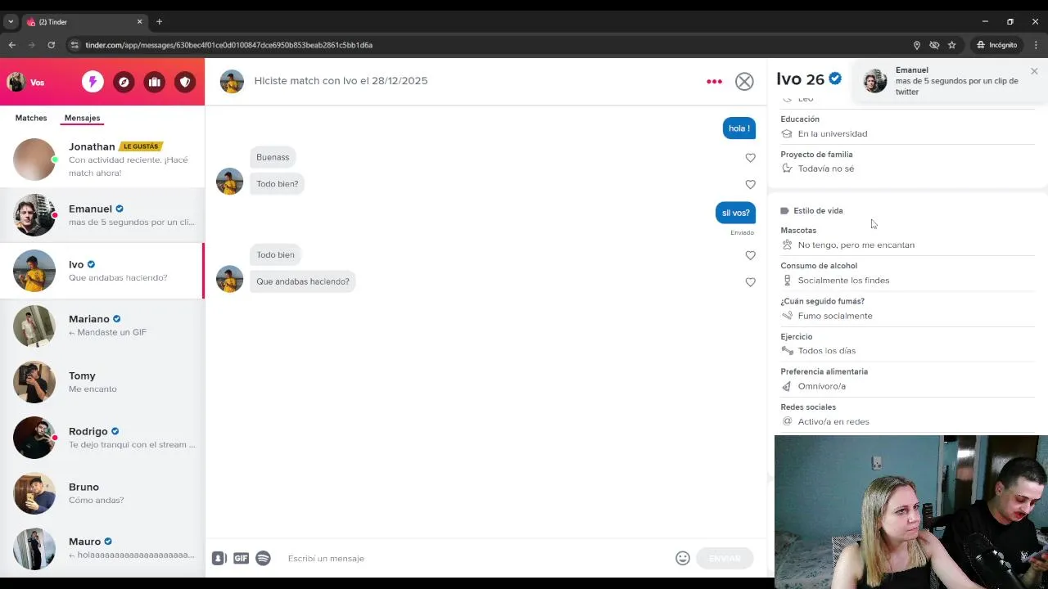Open the Spotify song sharing icon
This screenshot has width=1048, height=589.
(263, 558)
